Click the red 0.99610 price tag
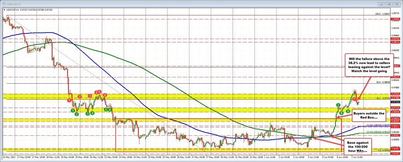This screenshot has width=403, height=162. click(395, 42)
